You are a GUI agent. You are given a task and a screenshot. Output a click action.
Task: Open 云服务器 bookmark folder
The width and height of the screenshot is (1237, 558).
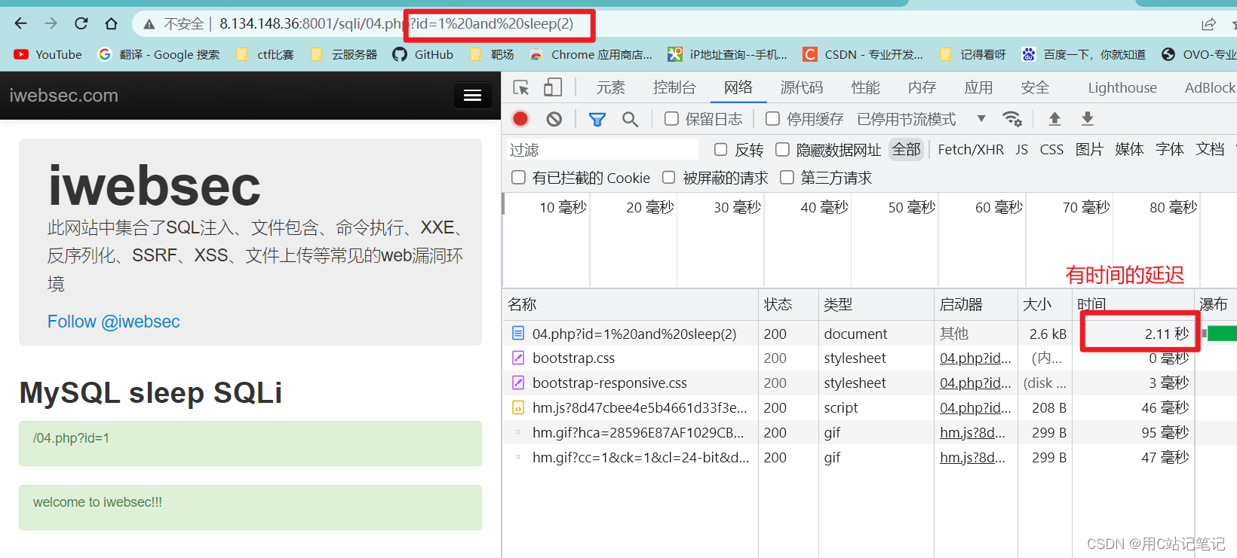coord(343,54)
